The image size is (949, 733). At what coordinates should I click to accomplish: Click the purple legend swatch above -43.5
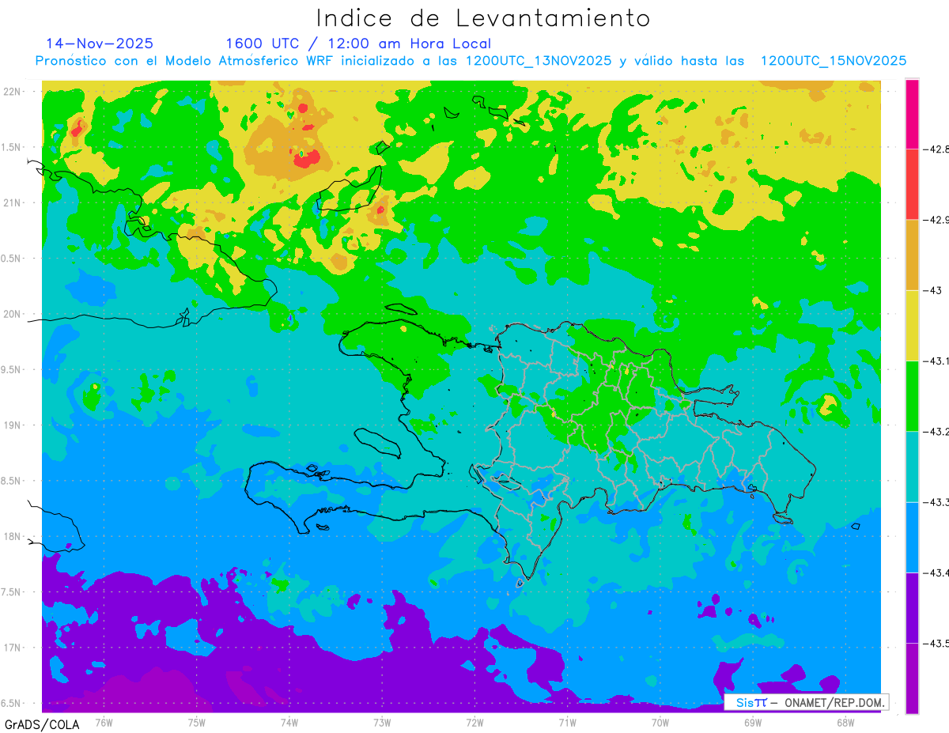(912, 607)
